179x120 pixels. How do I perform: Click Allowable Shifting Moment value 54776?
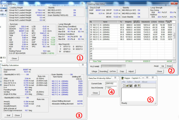[x=80, y=104]
